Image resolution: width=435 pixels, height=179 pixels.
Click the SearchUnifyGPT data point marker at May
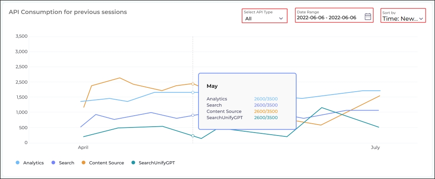click(193, 136)
